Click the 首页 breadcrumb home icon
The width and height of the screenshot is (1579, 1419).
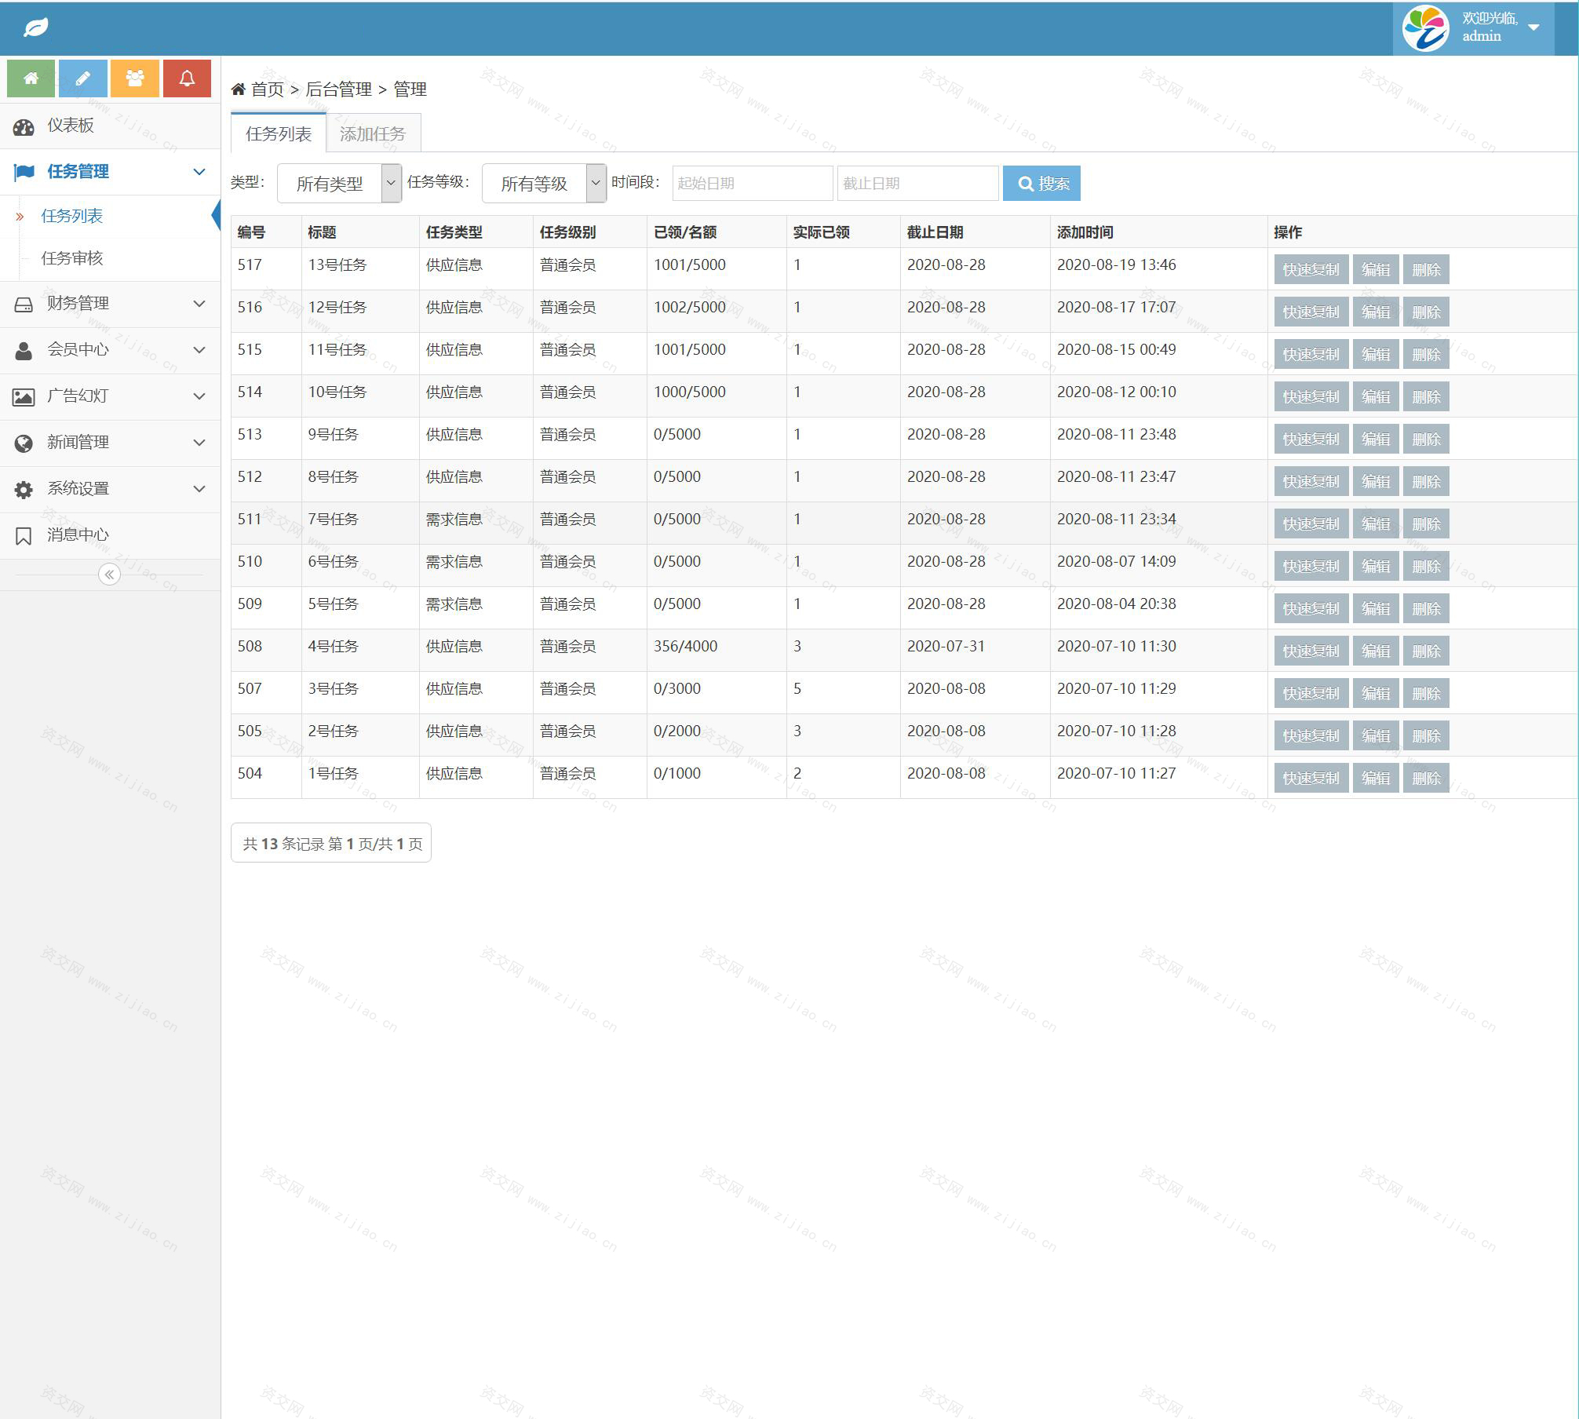tap(238, 89)
